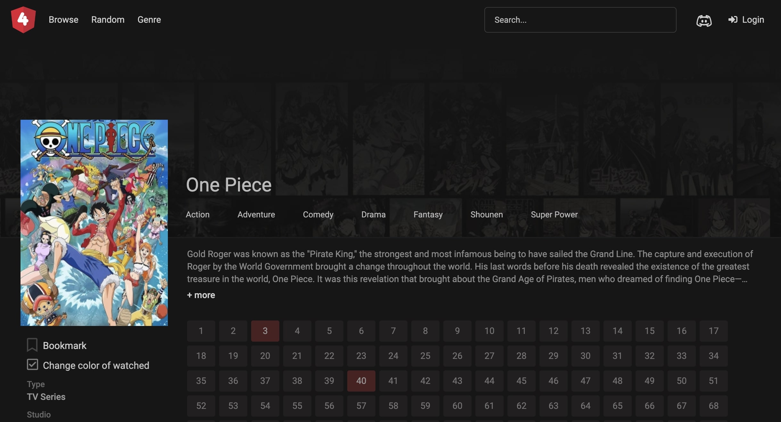Play episode 68

coord(713,406)
